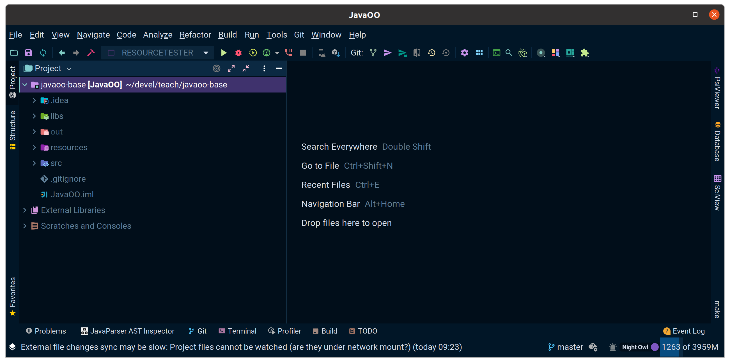Open the RESOURCETESTER run configuration dropdown

click(158, 53)
